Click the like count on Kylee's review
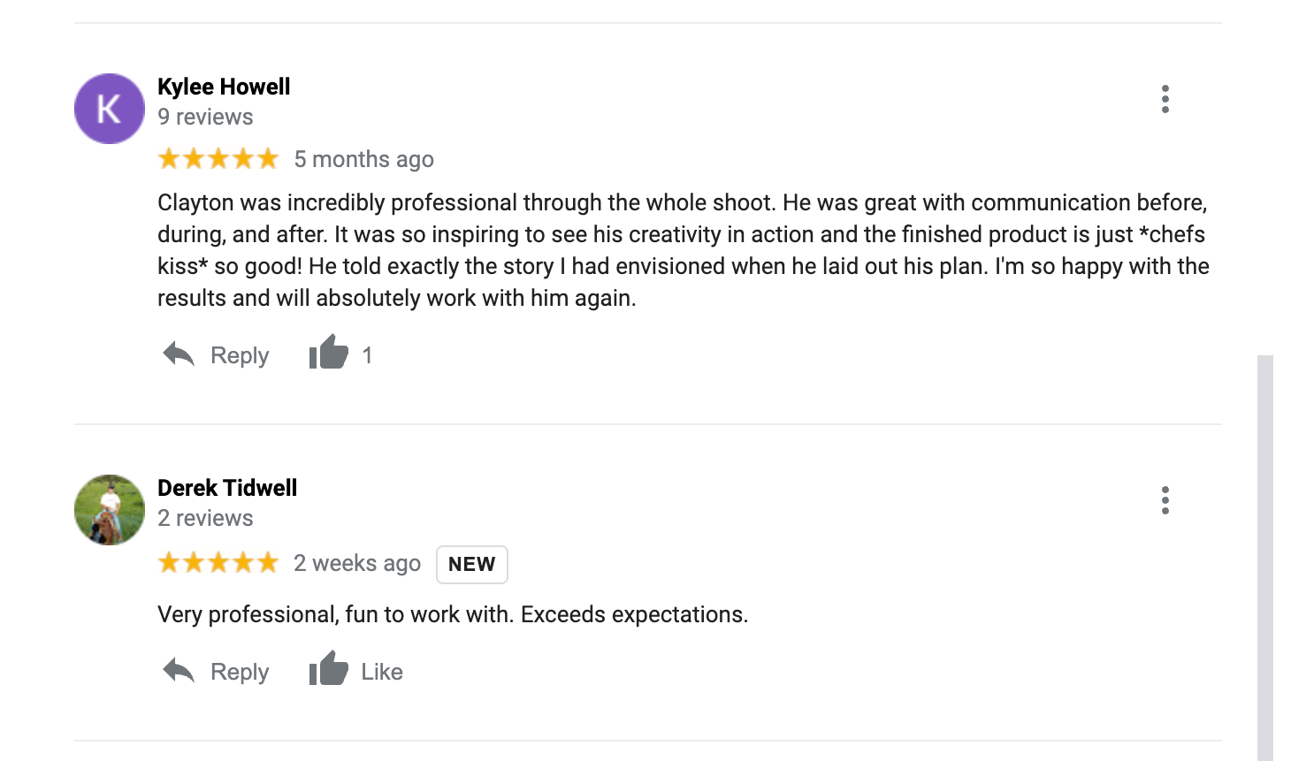 click(x=367, y=355)
